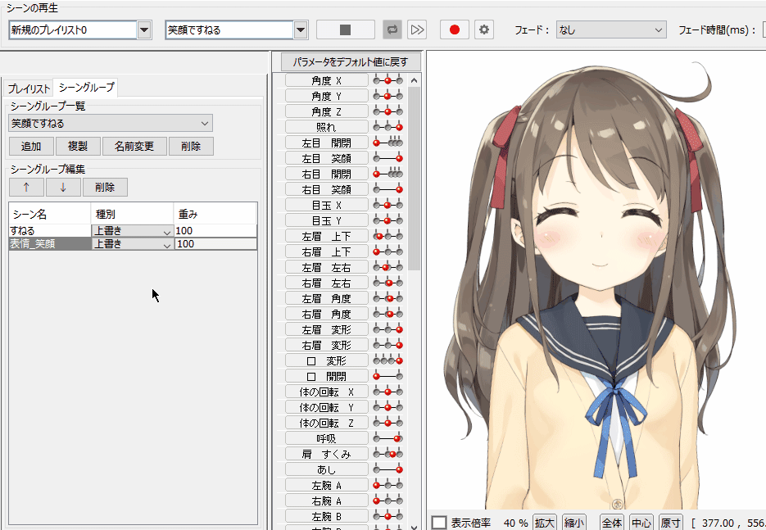The width and height of the screenshot is (766, 530).
Task: Click the 照れ slider
Action: click(x=388, y=128)
